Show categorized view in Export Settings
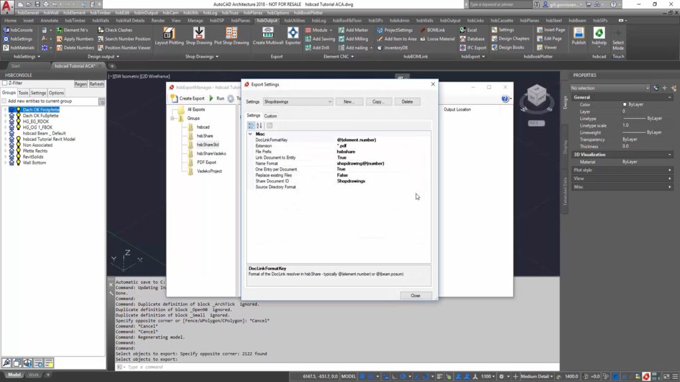Image resolution: width=680 pixels, height=382 pixels. tap(251, 125)
